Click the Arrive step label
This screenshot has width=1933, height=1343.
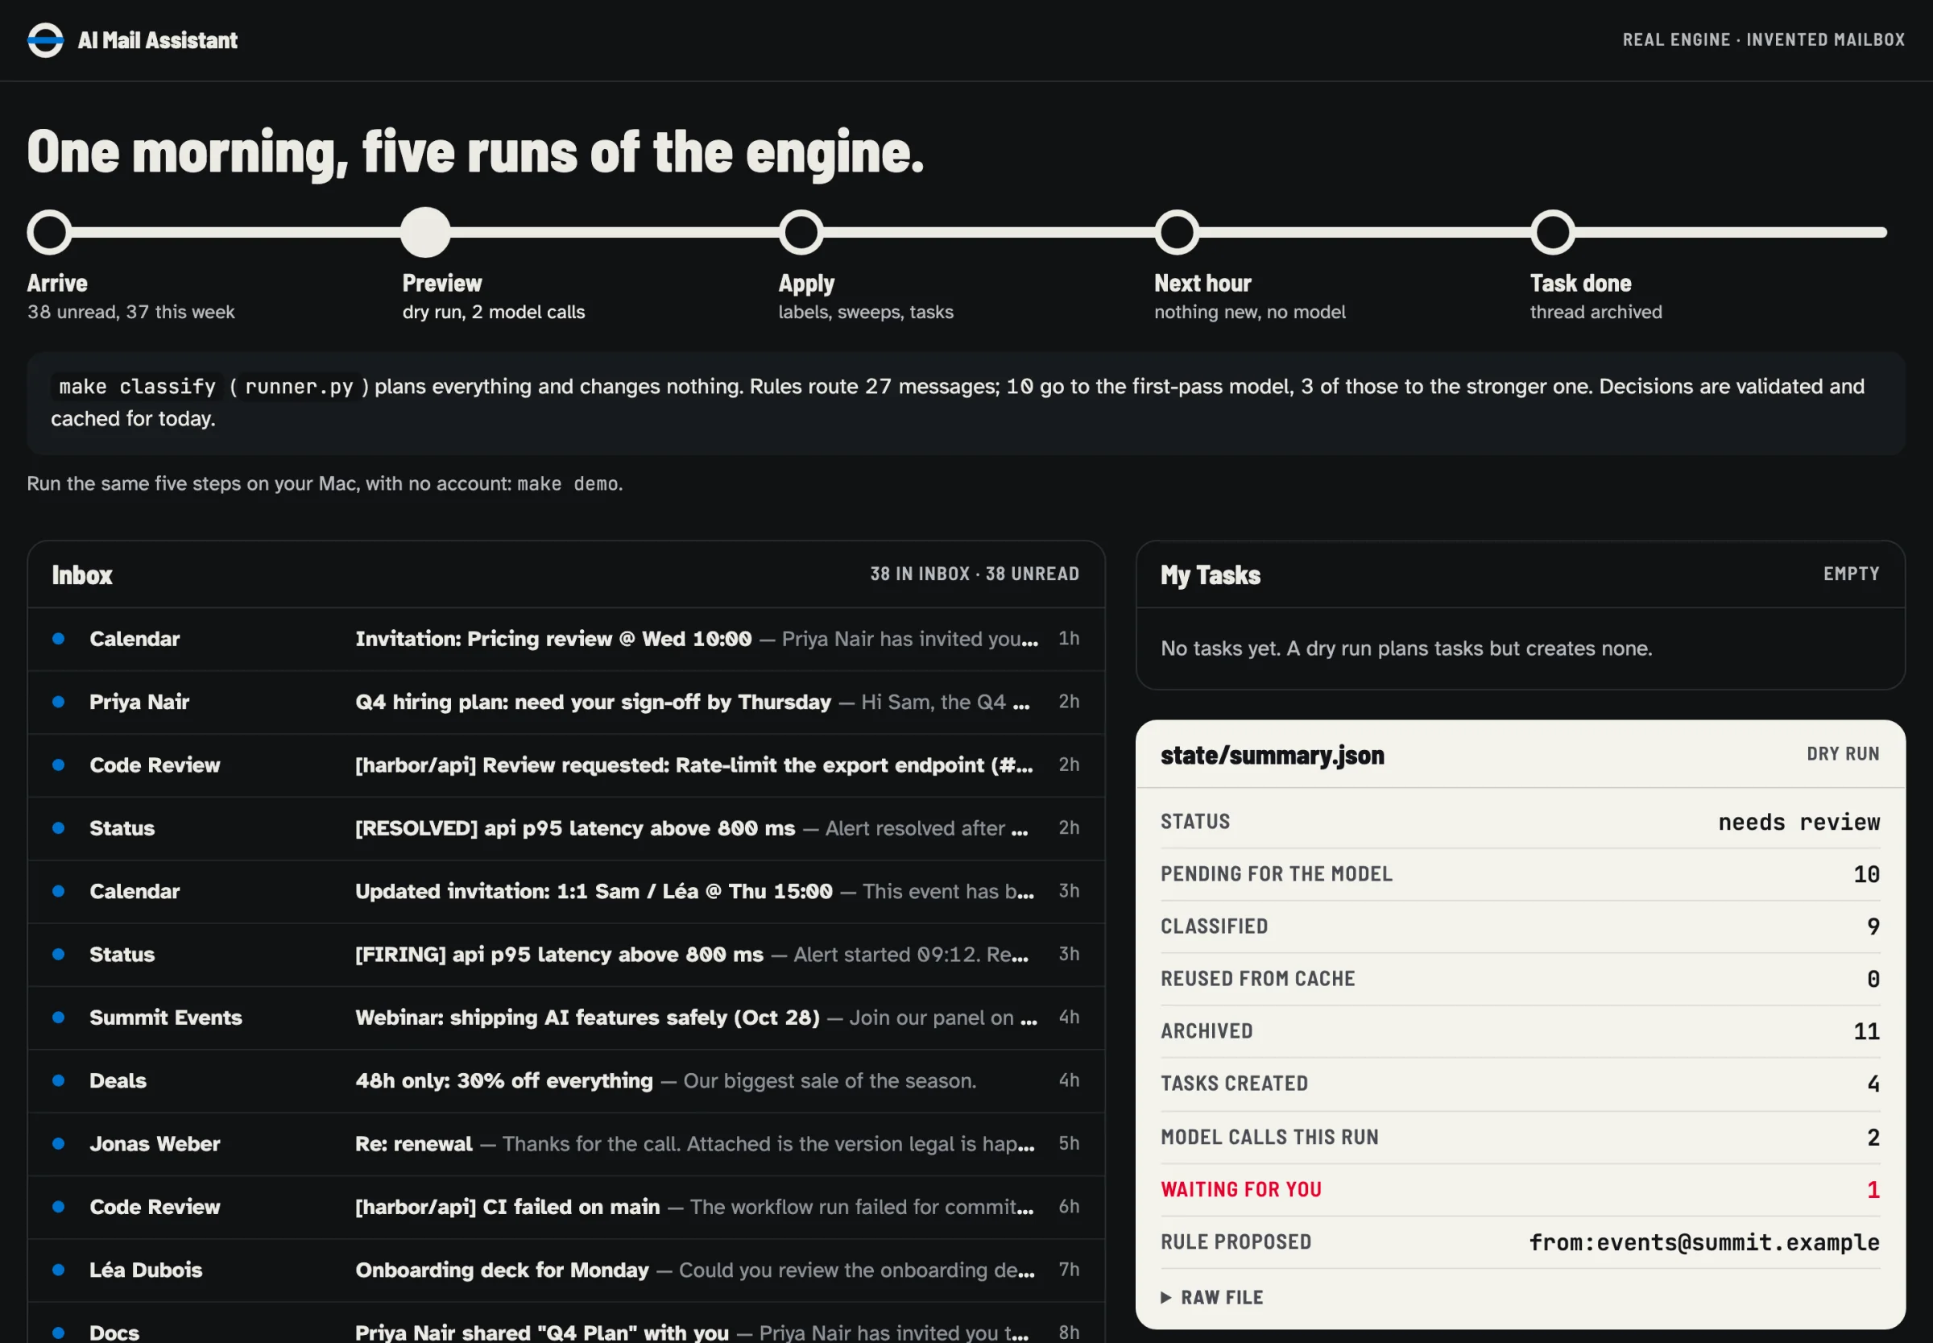point(57,284)
